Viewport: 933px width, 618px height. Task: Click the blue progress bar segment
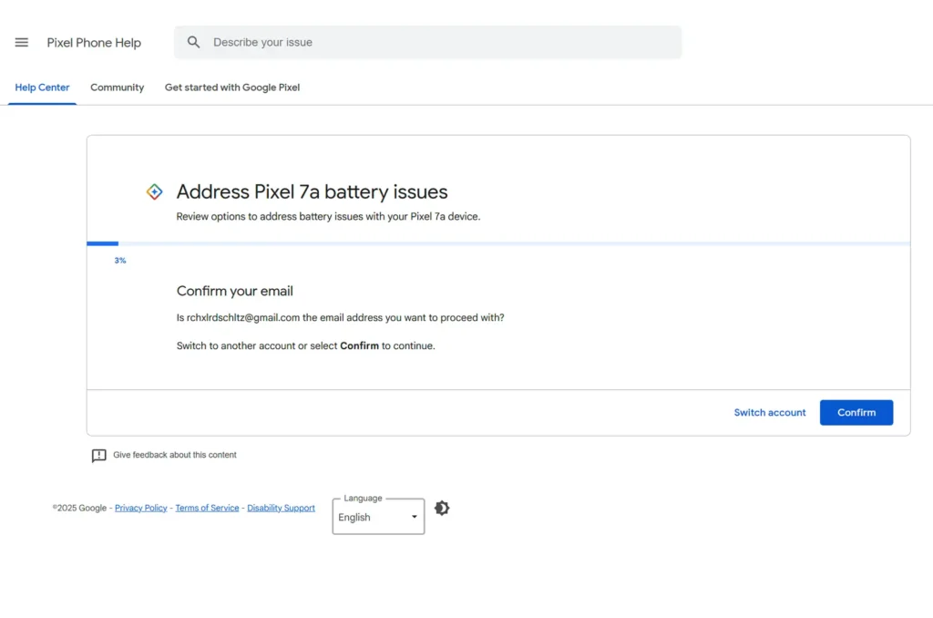102,243
